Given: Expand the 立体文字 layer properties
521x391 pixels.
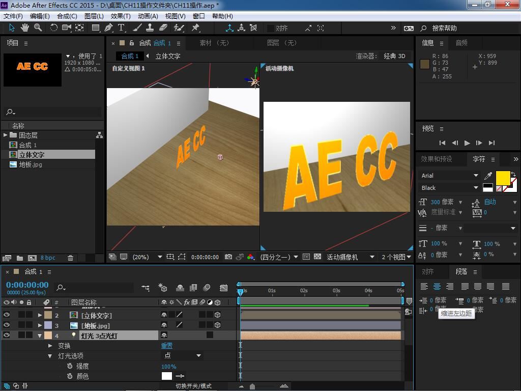Looking at the screenshot, I should point(40,315).
